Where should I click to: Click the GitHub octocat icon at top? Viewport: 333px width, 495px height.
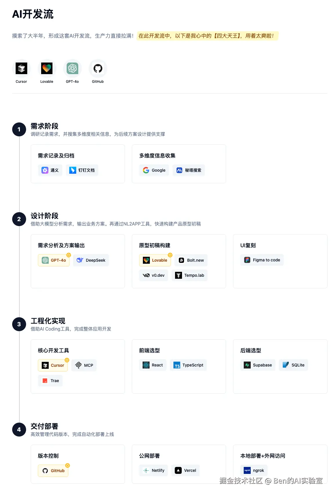point(98,69)
